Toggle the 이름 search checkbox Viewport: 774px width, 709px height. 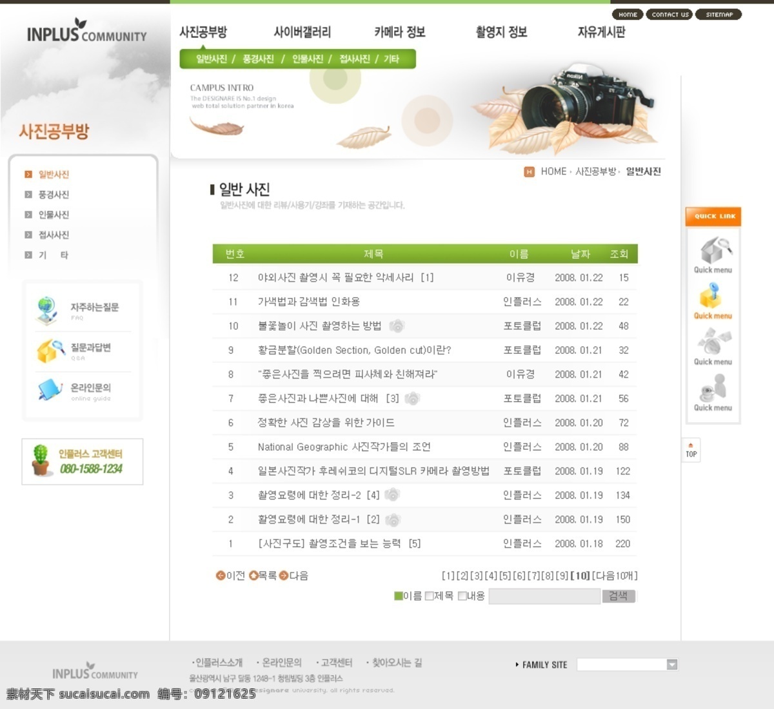click(398, 596)
